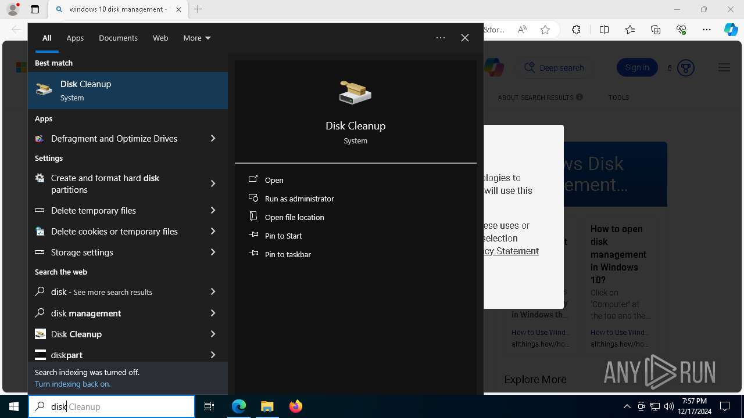The height and width of the screenshot is (418, 744).
Task: Open TOOLS link on Bing page
Action: (618, 98)
